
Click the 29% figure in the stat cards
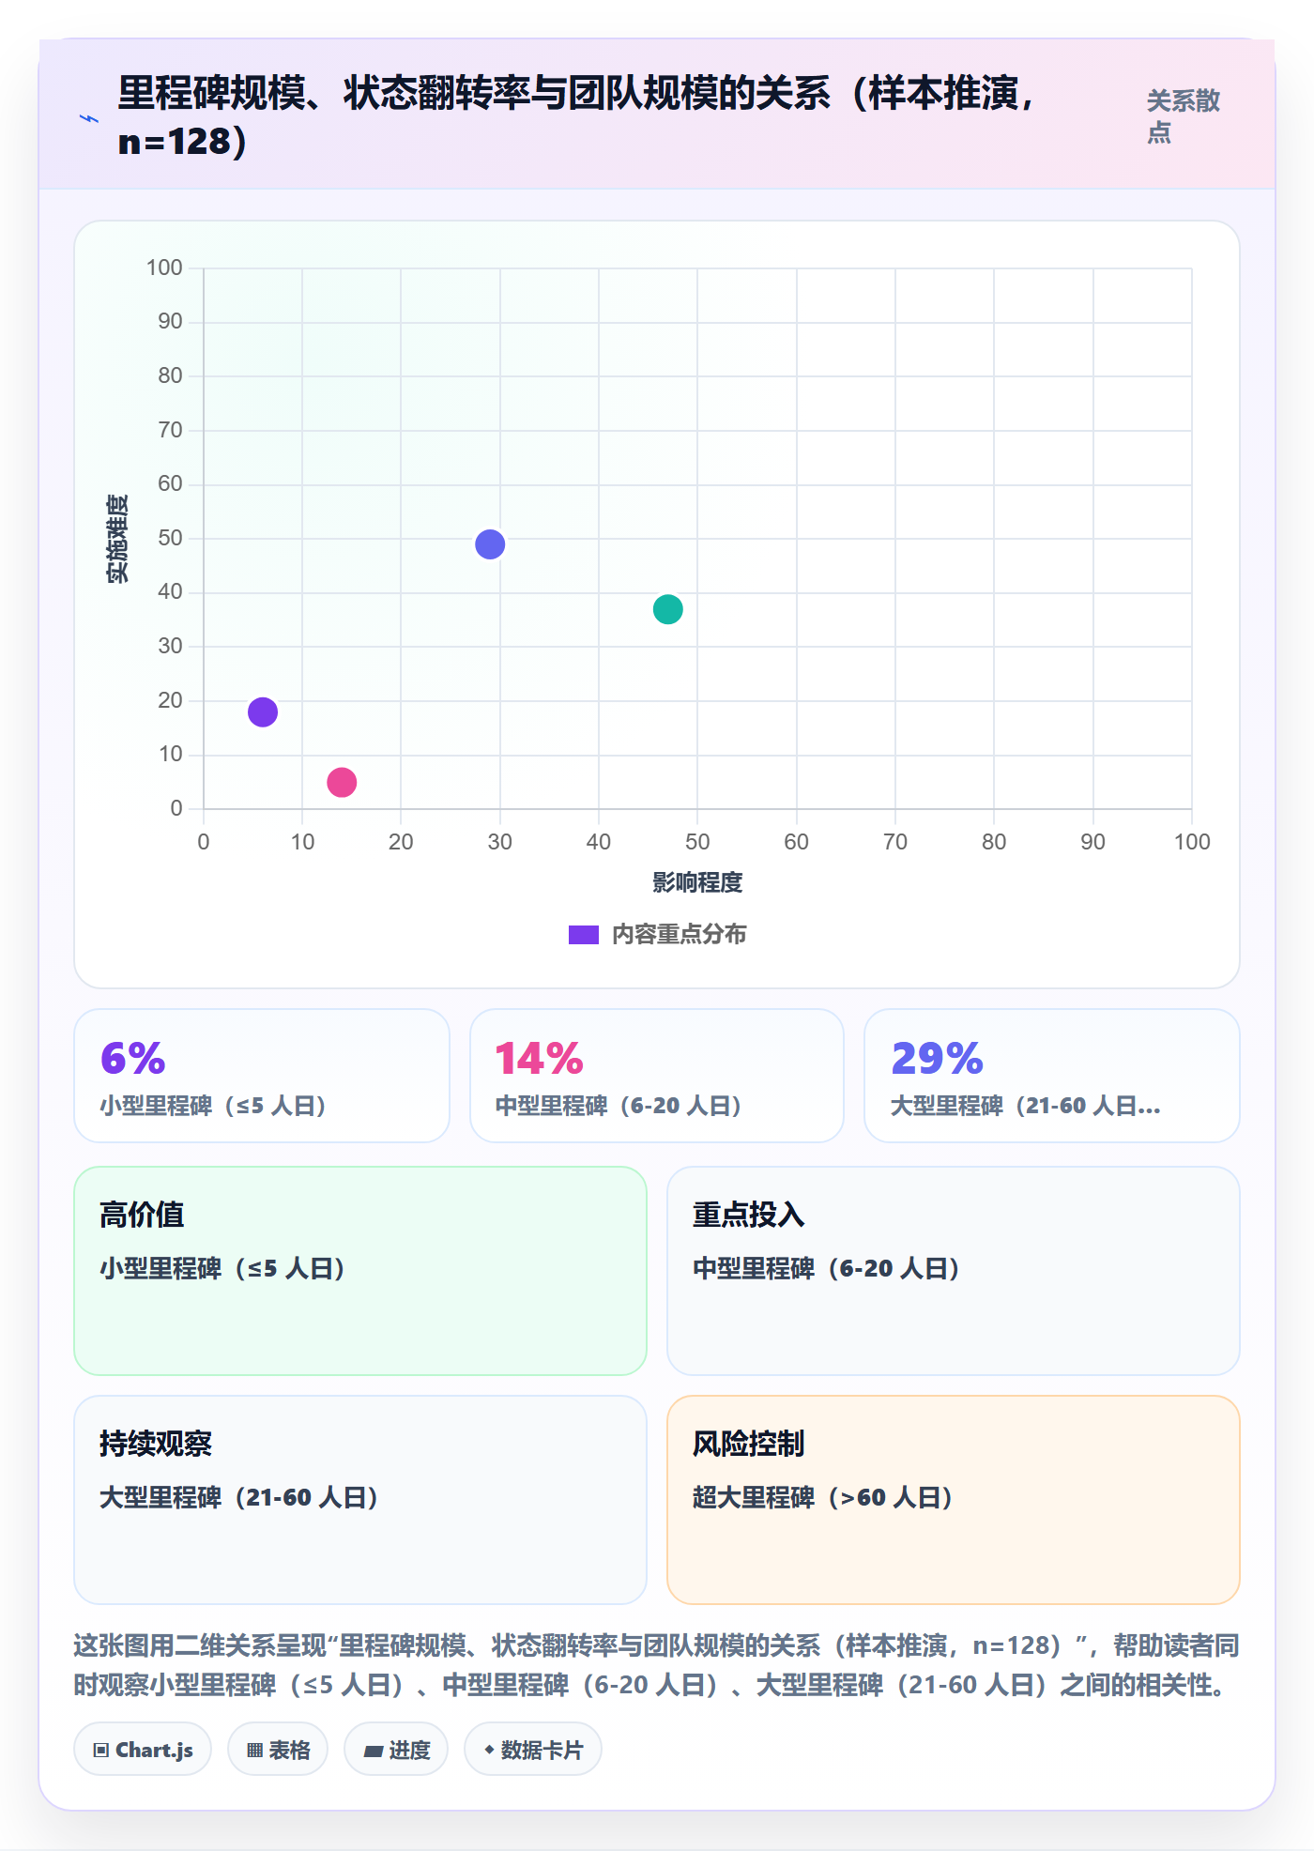tap(937, 1059)
